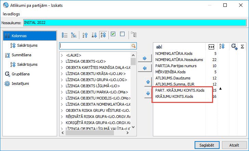This screenshot has width=249, height=151.
Task: Click the column width header icon
Action: pos(211,47)
